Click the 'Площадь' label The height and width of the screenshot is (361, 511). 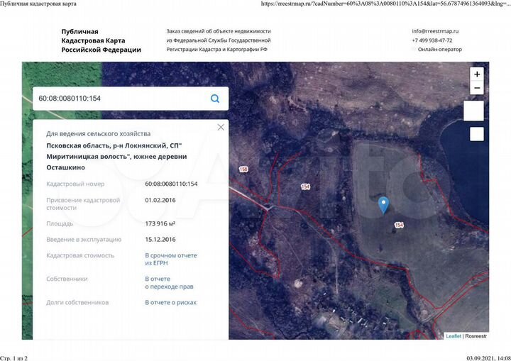pyautogui.click(x=60, y=223)
